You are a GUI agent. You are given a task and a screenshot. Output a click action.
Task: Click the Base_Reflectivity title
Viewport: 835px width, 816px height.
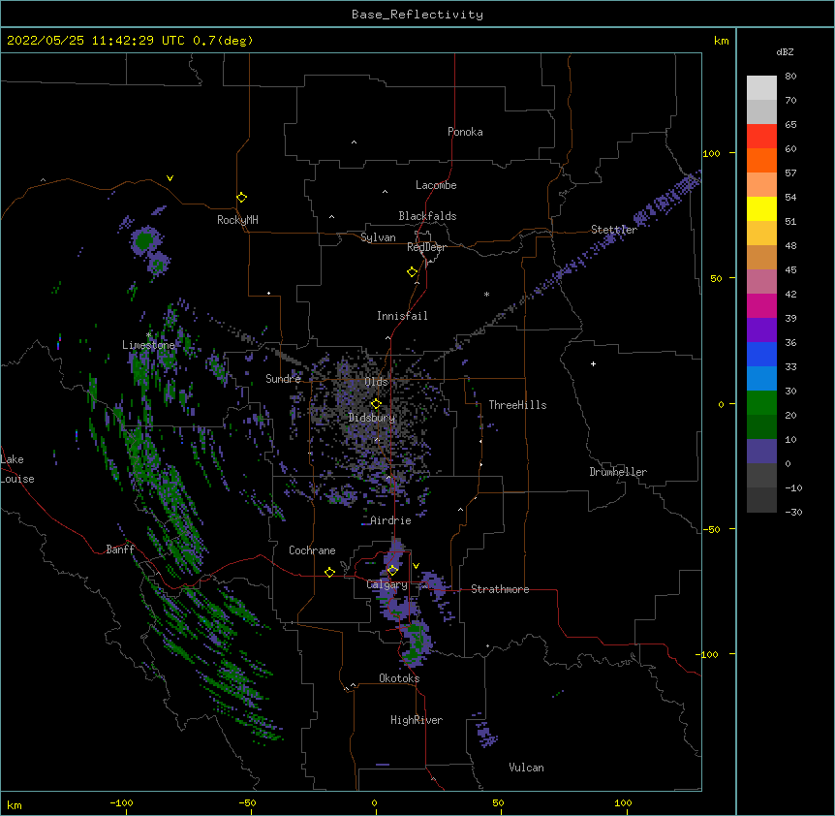417,15
